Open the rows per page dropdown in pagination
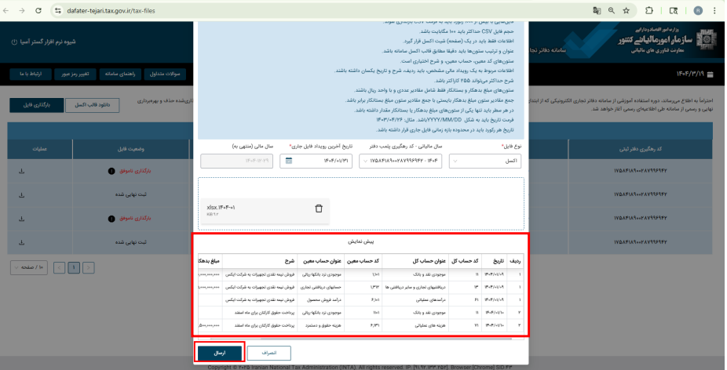 tap(29, 267)
